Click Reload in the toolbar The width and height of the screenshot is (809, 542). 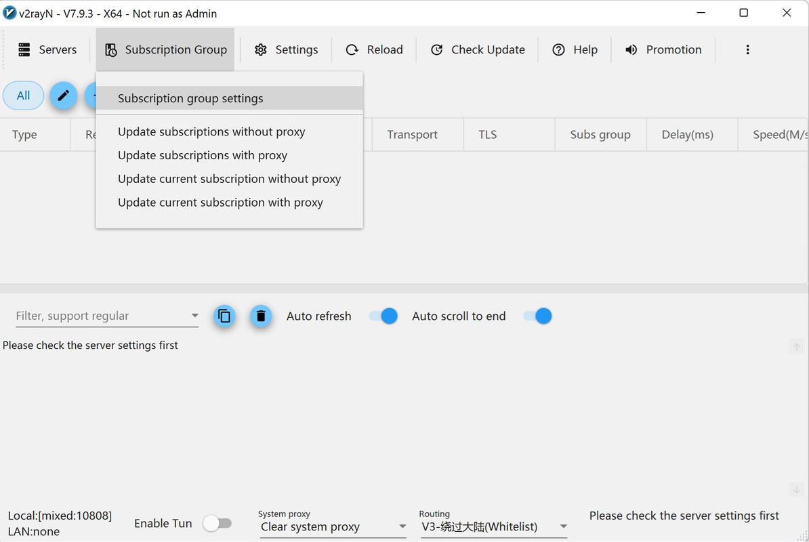point(374,49)
